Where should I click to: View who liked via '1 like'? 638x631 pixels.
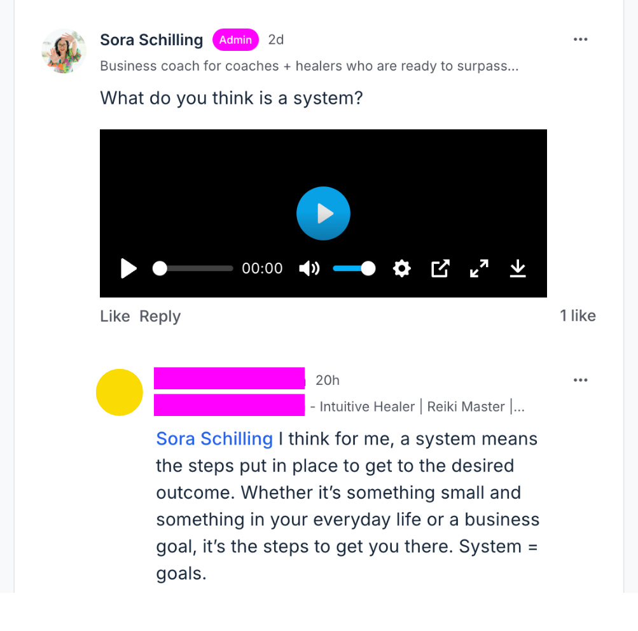578,315
